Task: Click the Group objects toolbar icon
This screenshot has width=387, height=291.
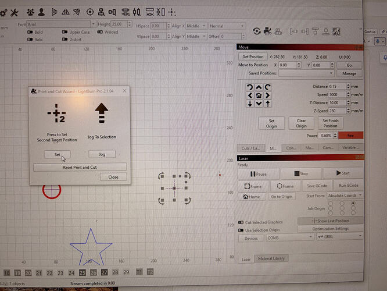Action: tap(31, 12)
